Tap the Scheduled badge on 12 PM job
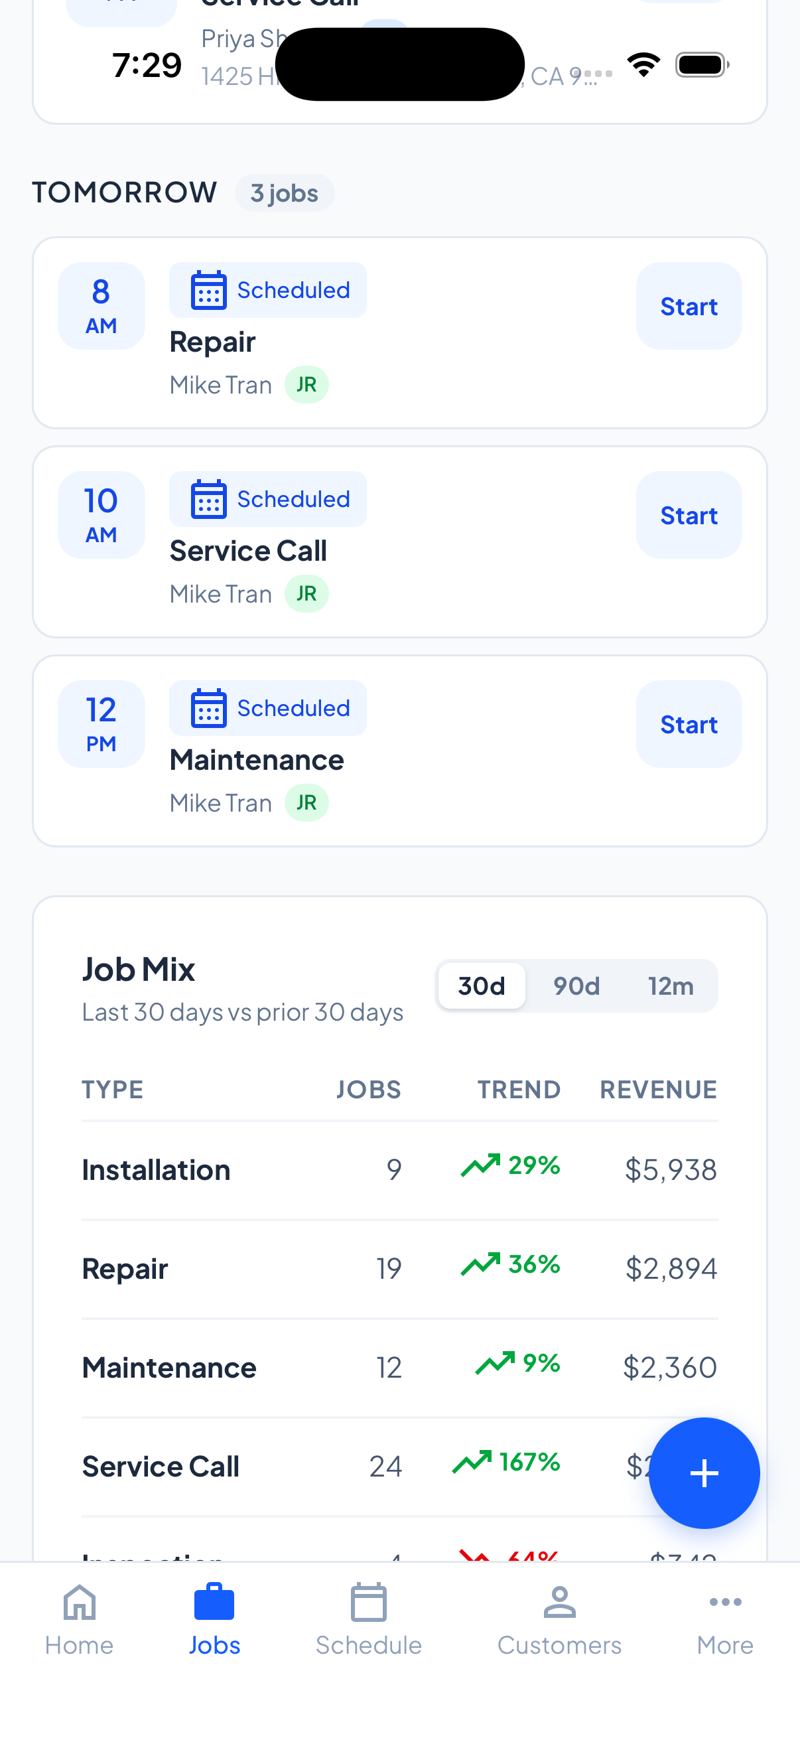800x1740 pixels. [x=268, y=709]
